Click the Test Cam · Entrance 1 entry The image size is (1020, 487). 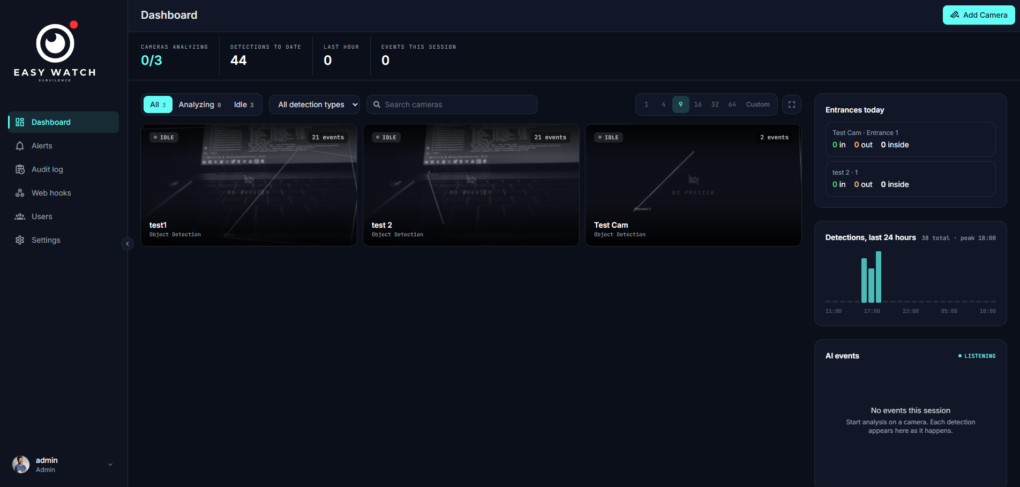[911, 139]
